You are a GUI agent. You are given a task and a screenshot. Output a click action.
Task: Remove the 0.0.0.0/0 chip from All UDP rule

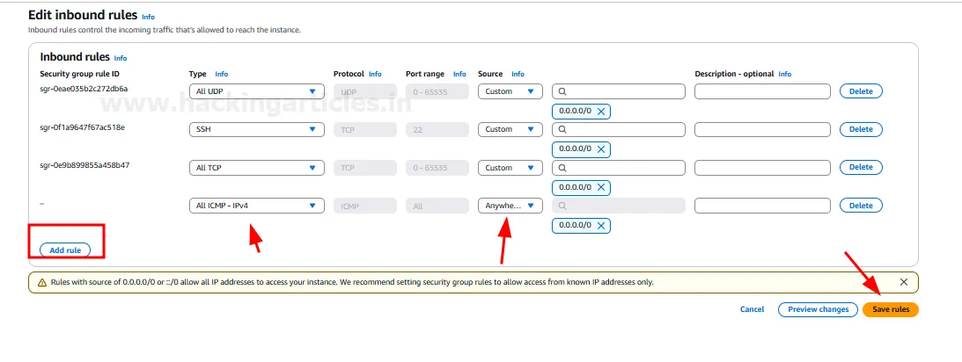coord(600,112)
